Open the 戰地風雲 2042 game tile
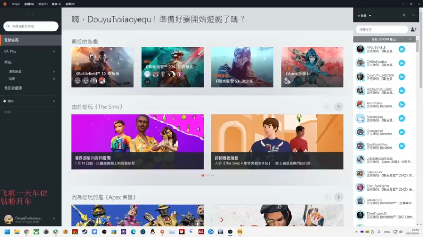The height and width of the screenshot is (237, 423). pyautogui.click(x=172, y=67)
